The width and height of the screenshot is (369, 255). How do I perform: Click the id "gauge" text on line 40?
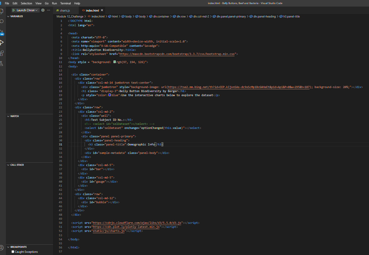pos(100,182)
